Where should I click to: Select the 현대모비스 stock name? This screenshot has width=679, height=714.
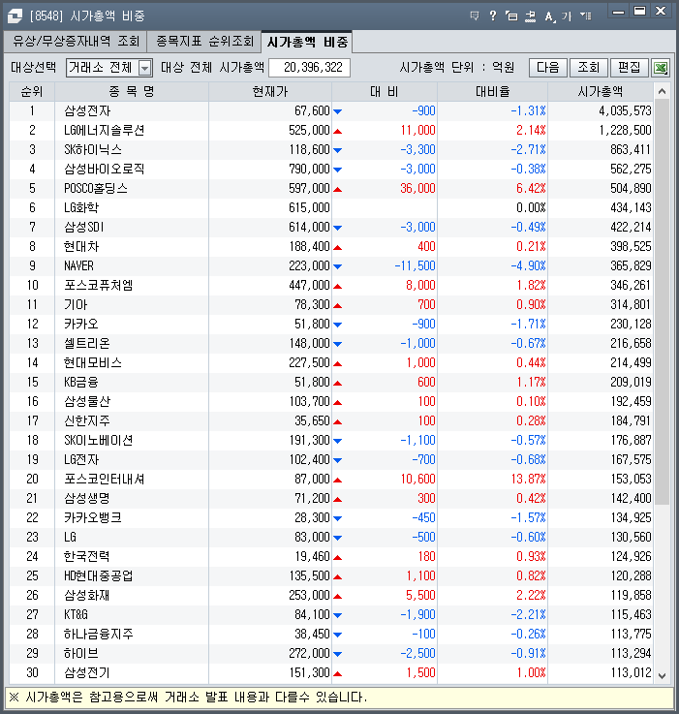coord(93,363)
